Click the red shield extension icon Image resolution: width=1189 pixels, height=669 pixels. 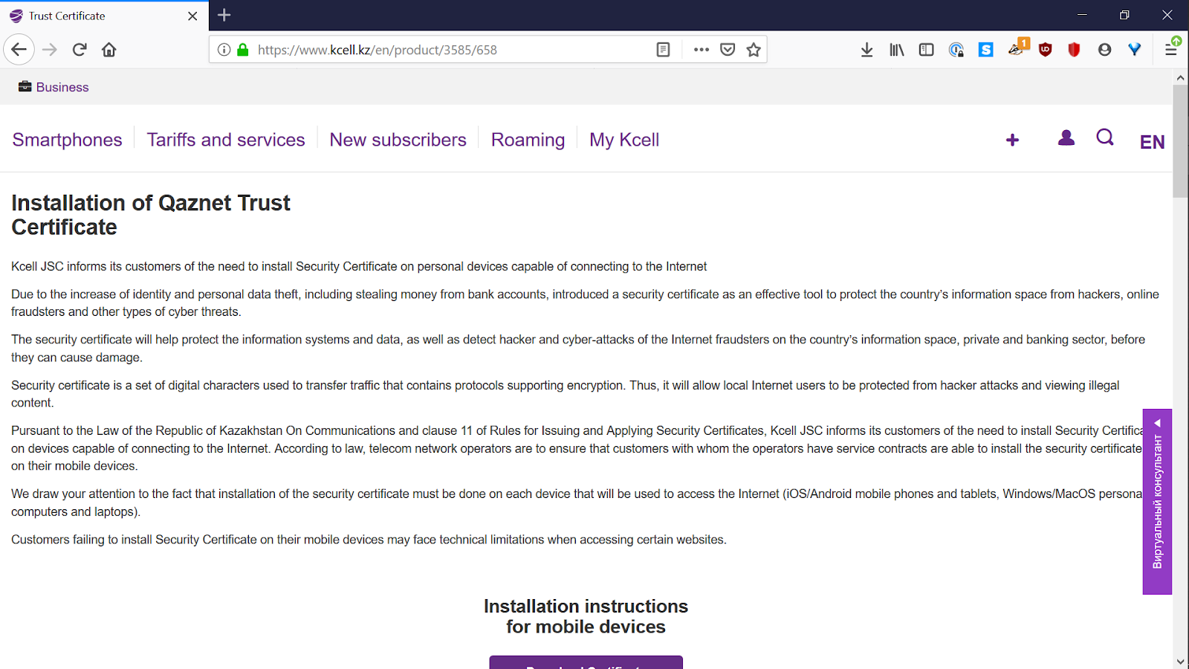[x=1074, y=50]
